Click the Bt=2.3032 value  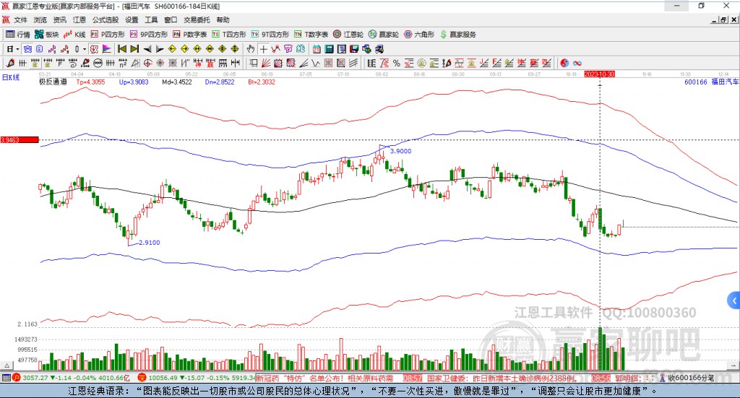point(262,82)
